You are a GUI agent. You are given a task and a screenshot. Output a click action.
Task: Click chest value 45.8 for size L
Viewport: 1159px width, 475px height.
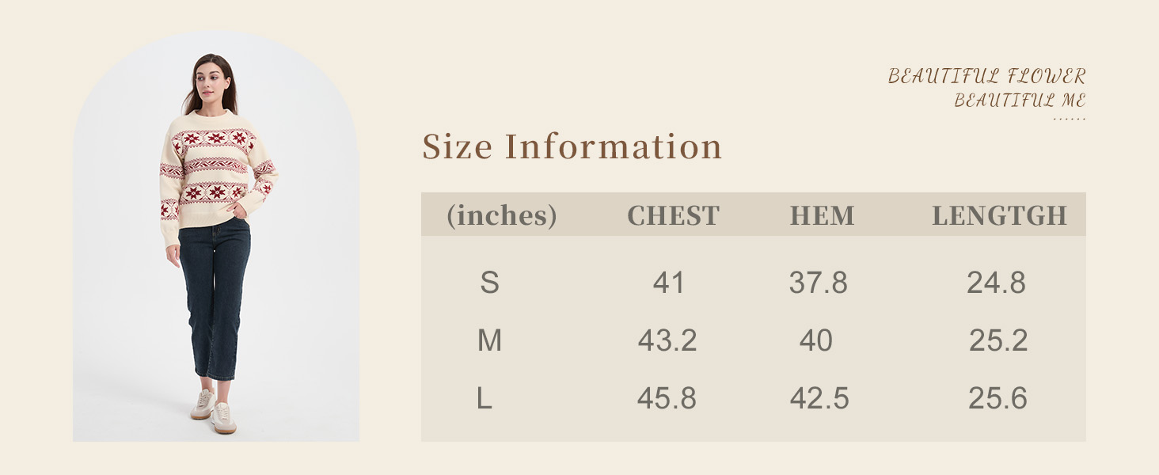667,399
